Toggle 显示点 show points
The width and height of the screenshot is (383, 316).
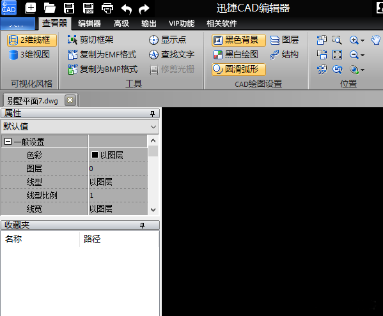[x=168, y=40]
